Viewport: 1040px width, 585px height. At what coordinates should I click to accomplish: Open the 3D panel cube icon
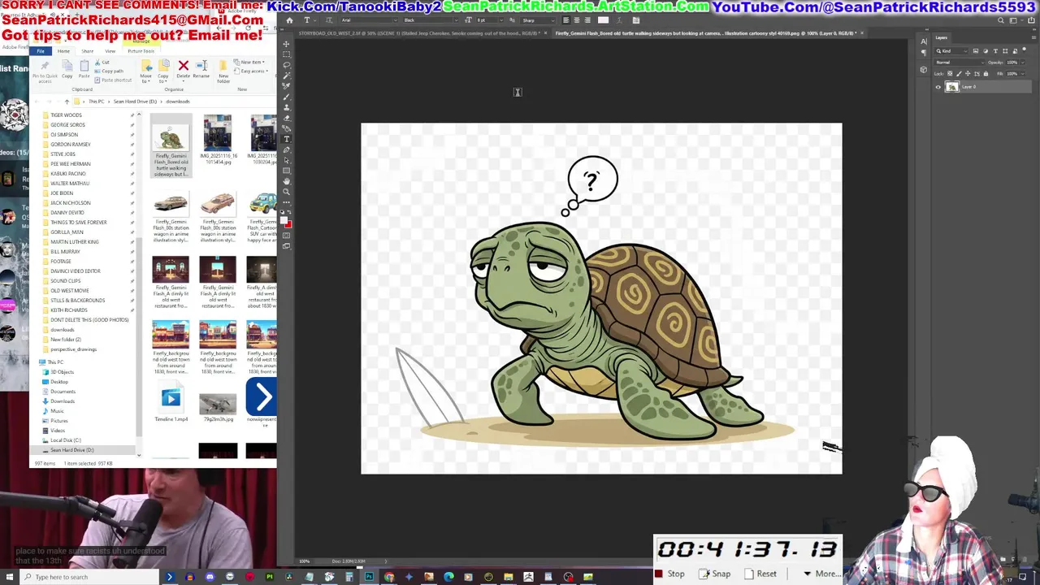924,70
